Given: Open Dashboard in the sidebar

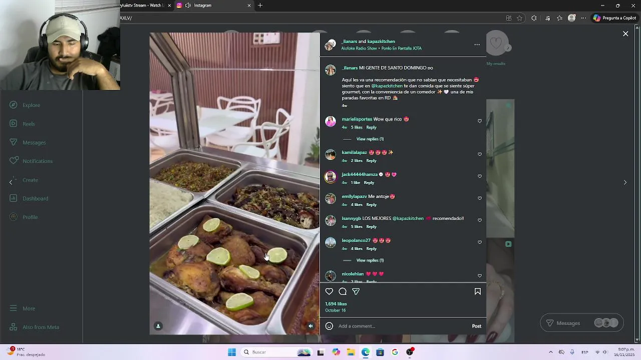Looking at the screenshot, I should point(29,198).
